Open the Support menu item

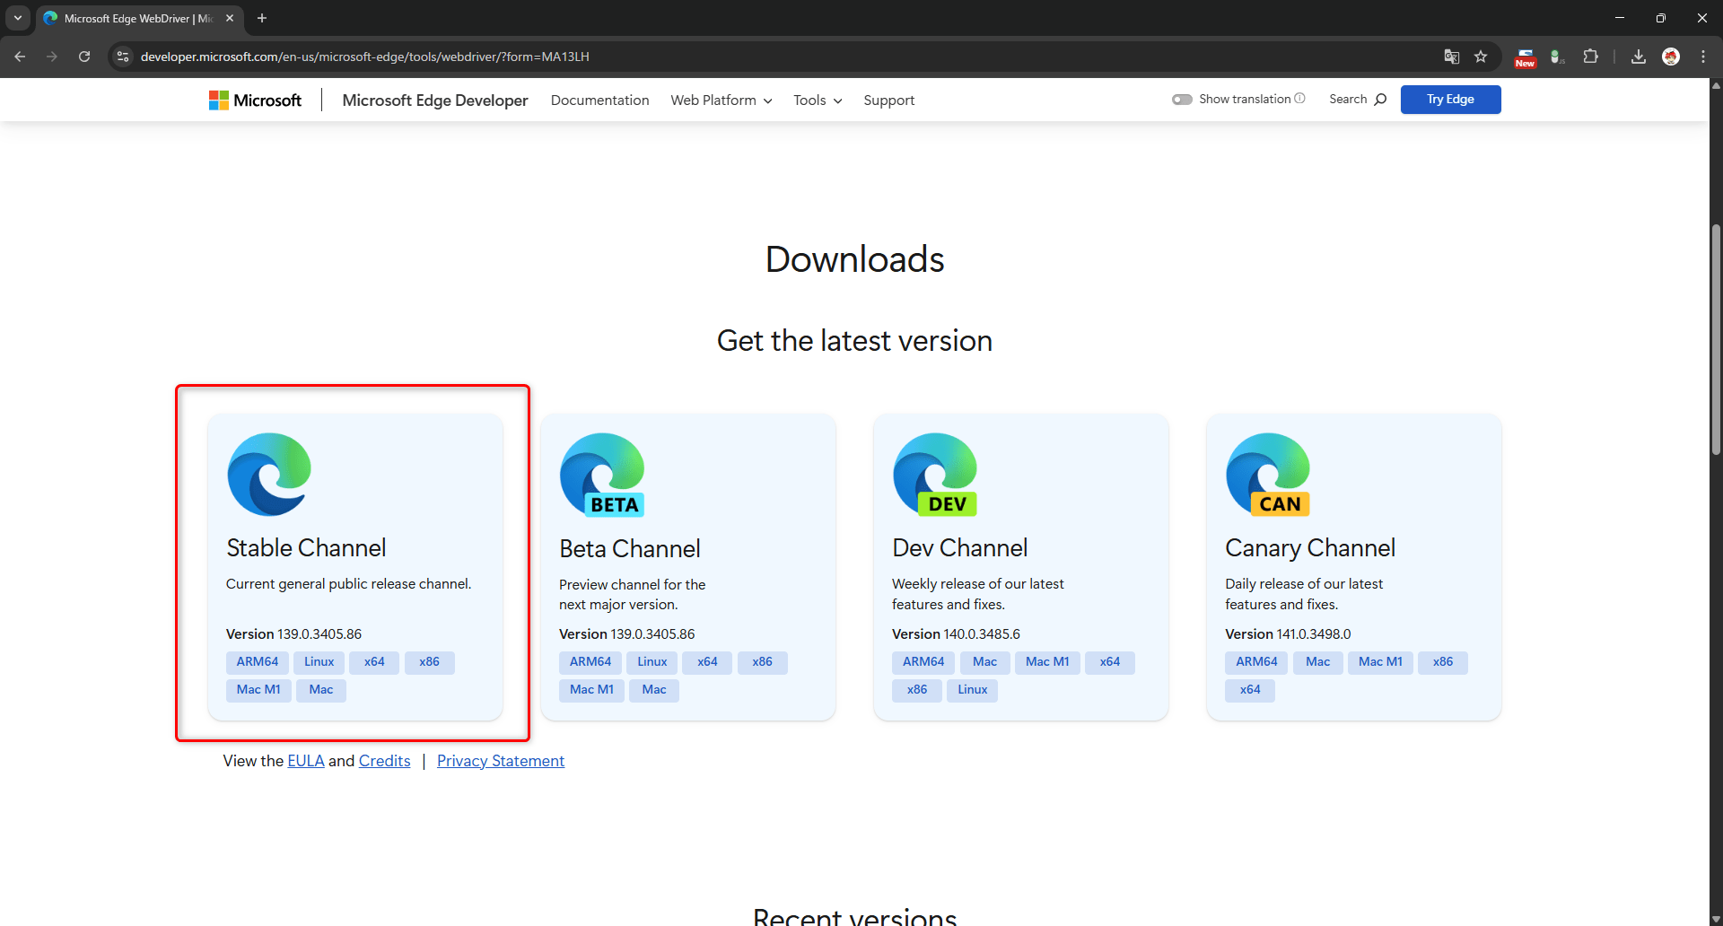coord(888,100)
